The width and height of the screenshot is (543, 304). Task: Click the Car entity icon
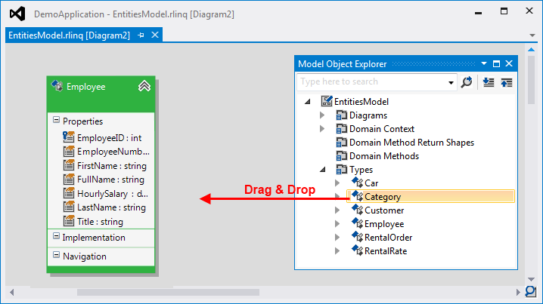(x=357, y=182)
